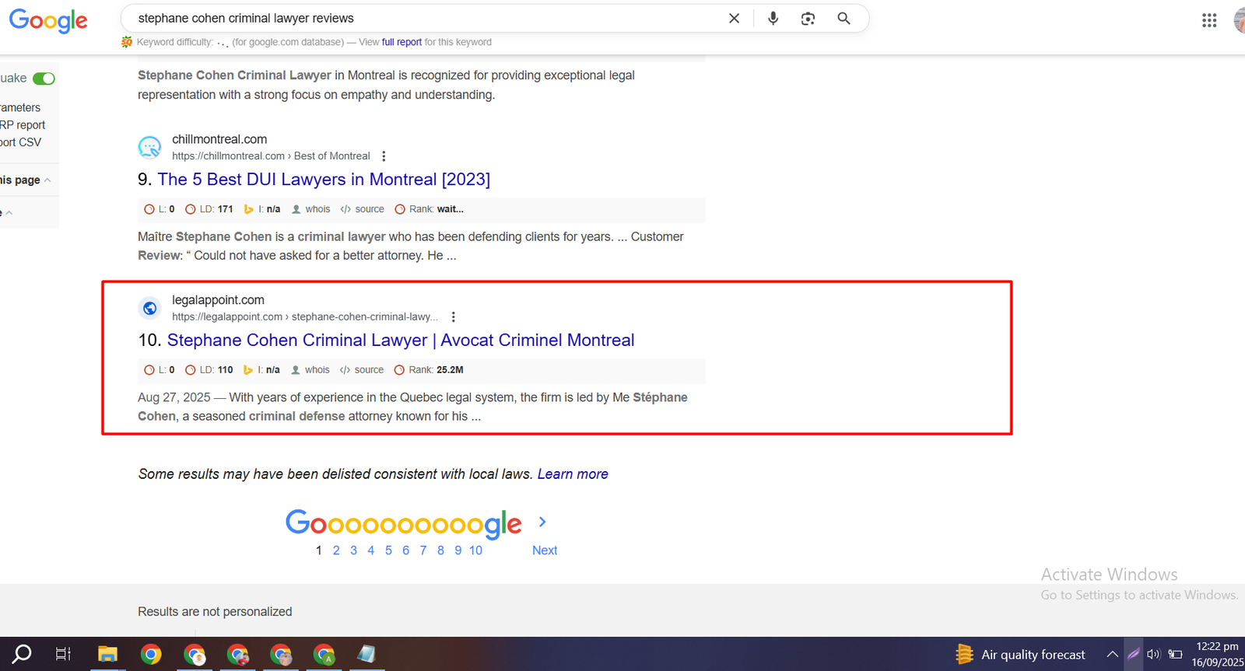1245x671 pixels.
Task: Go to next results page arrow
Action: point(542,522)
